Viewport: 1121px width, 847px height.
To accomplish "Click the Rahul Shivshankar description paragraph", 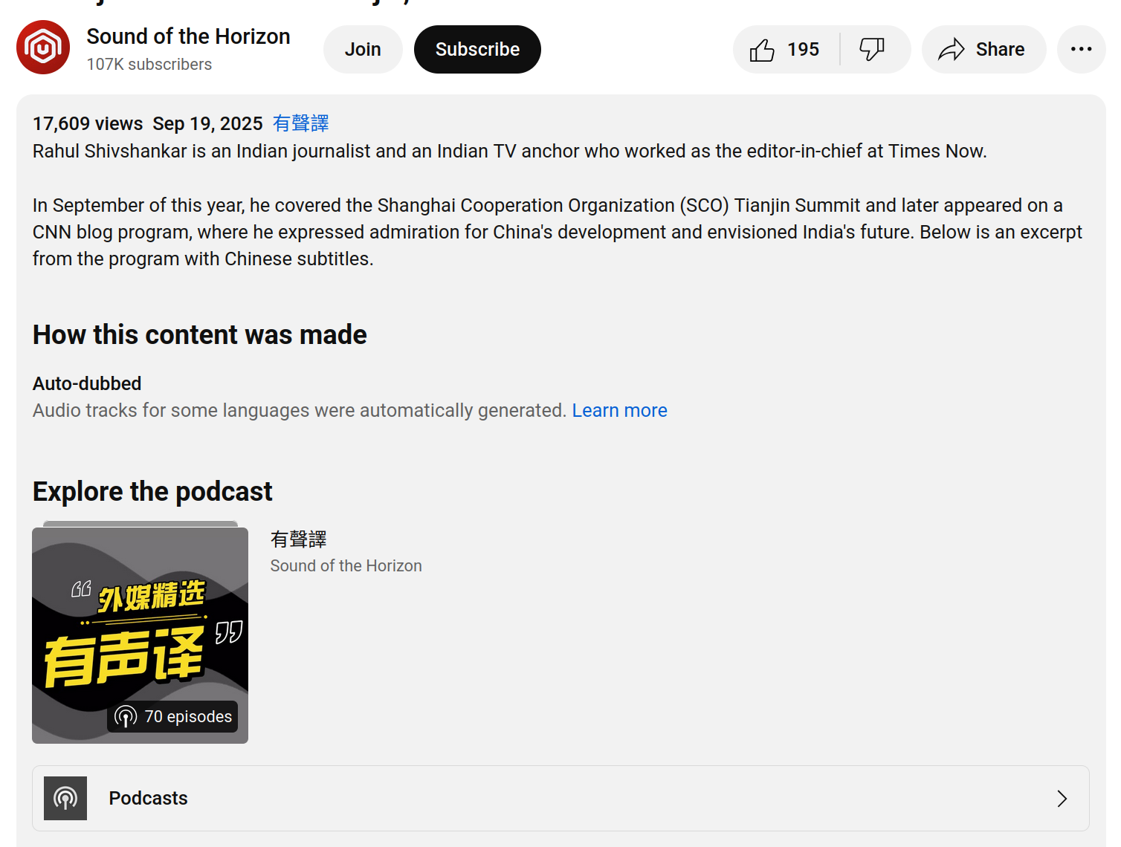I will [x=509, y=152].
